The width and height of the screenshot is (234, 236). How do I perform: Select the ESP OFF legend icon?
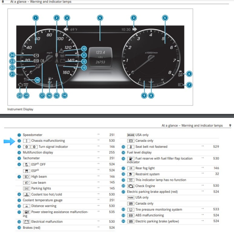click(x=26, y=165)
